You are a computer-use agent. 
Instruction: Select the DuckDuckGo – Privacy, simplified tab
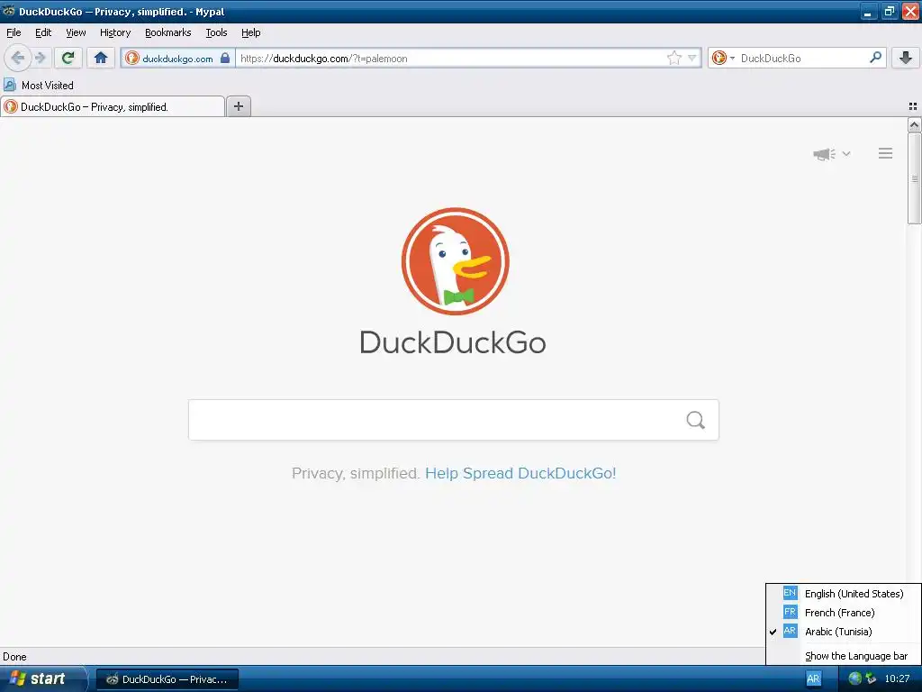tap(113, 106)
